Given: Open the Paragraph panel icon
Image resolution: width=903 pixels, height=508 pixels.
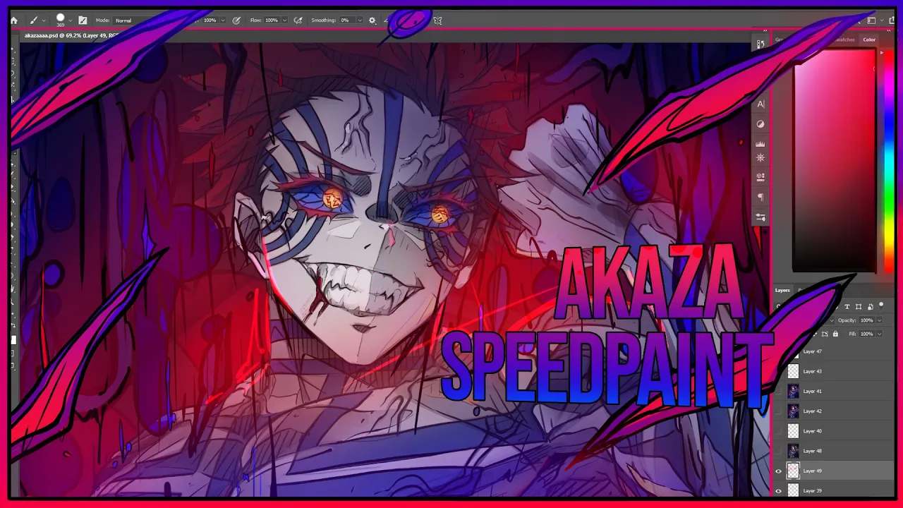Looking at the screenshot, I should pyautogui.click(x=760, y=197).
